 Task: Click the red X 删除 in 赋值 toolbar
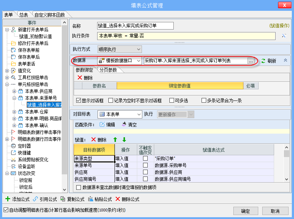(x=94, y=139)
